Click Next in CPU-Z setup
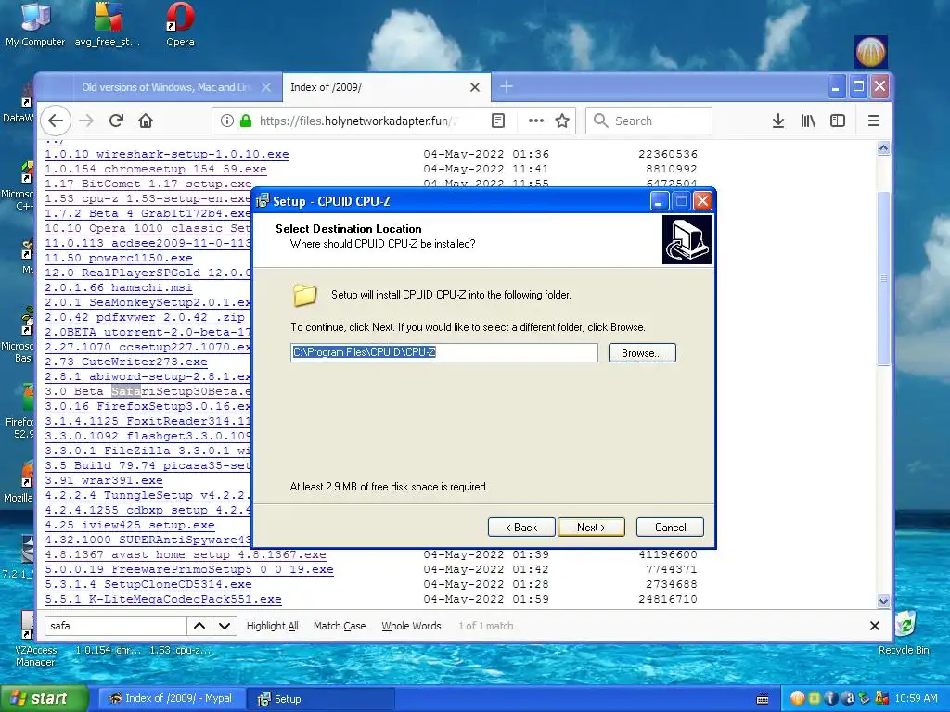This screenshot has height=712, width=950. 591,528
